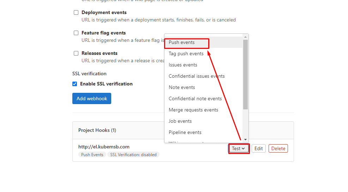Image resolution: width=348 pixels, height=192 pixels.
Task: Click the http://el.kubemsb.com hook URL
Action: pyautogui.click(x=104, y=147)
